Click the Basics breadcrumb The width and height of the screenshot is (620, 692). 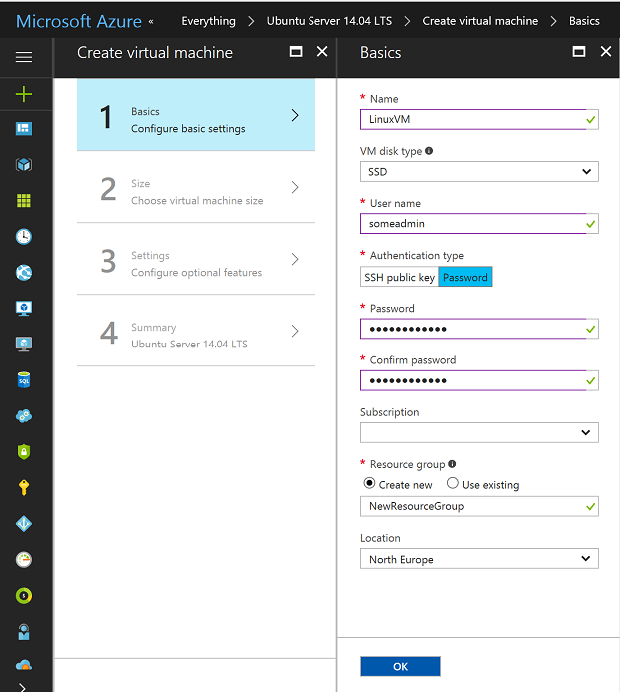[584, 21]
